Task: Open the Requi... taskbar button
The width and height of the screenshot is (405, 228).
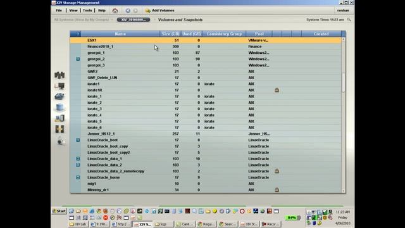Action: [x=206, y=224]
